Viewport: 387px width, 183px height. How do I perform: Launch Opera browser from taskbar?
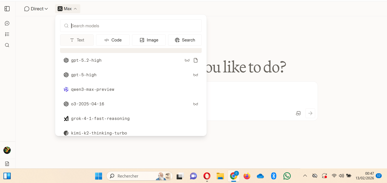207,176
